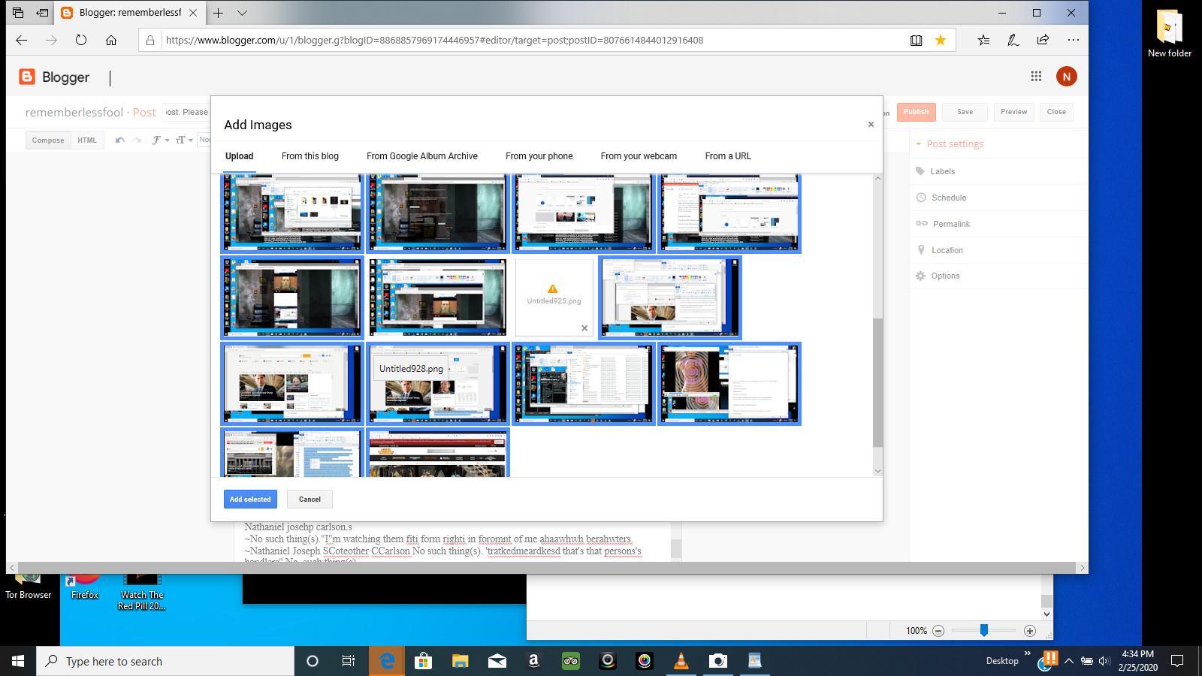1202x676 pixels.
Task: Open the Options gear setting
Action: pos(920,276)
